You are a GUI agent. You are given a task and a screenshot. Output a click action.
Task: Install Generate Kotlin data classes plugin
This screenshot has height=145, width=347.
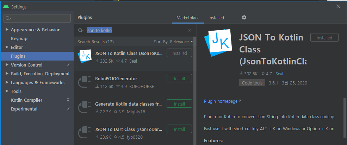[x=179, y=104]
